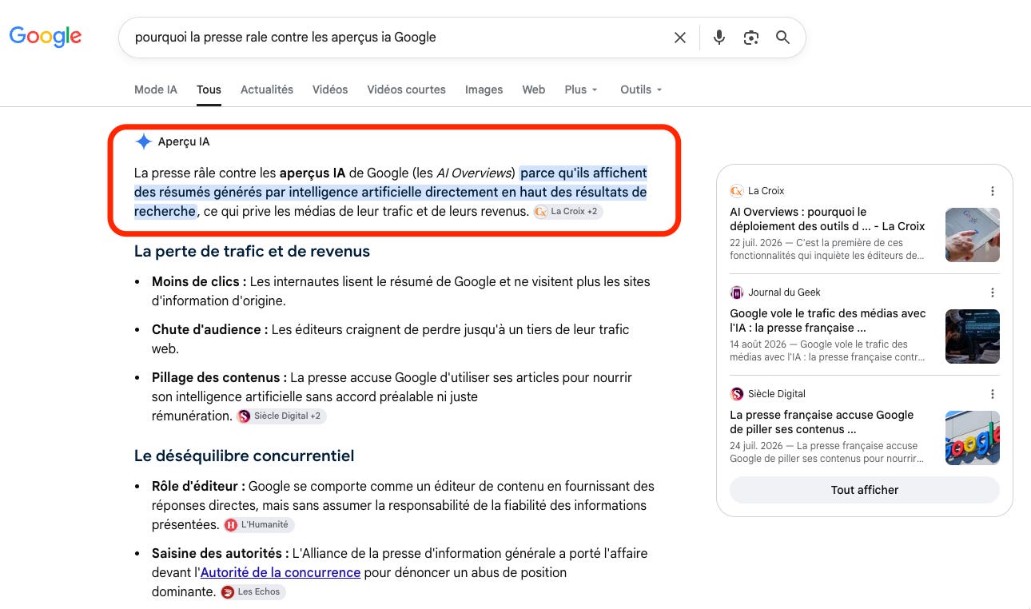Open the Siècle Digital article about pillage

click(822, 422)
